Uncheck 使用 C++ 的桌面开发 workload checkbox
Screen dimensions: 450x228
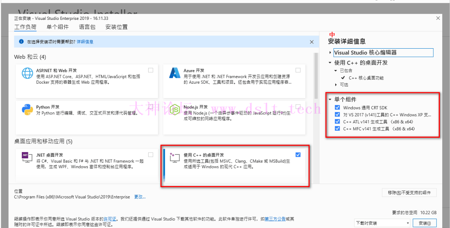click(x=298, y=155)
